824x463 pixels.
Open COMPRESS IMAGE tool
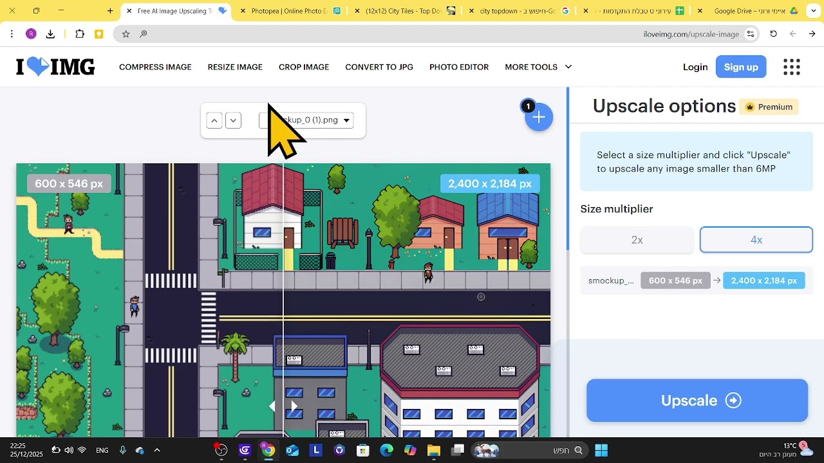click(x=155, y=67)
